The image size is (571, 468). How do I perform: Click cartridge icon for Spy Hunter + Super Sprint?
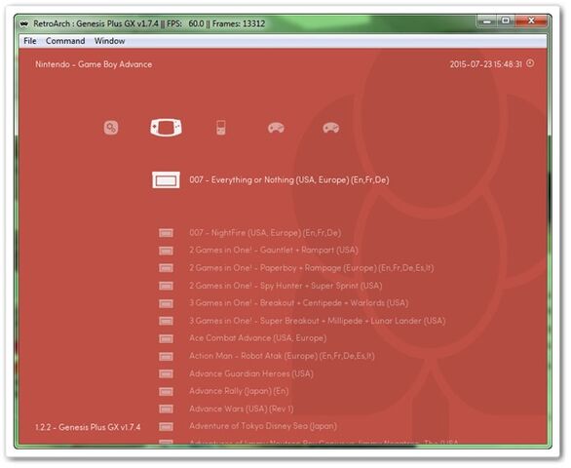point(166,286)
